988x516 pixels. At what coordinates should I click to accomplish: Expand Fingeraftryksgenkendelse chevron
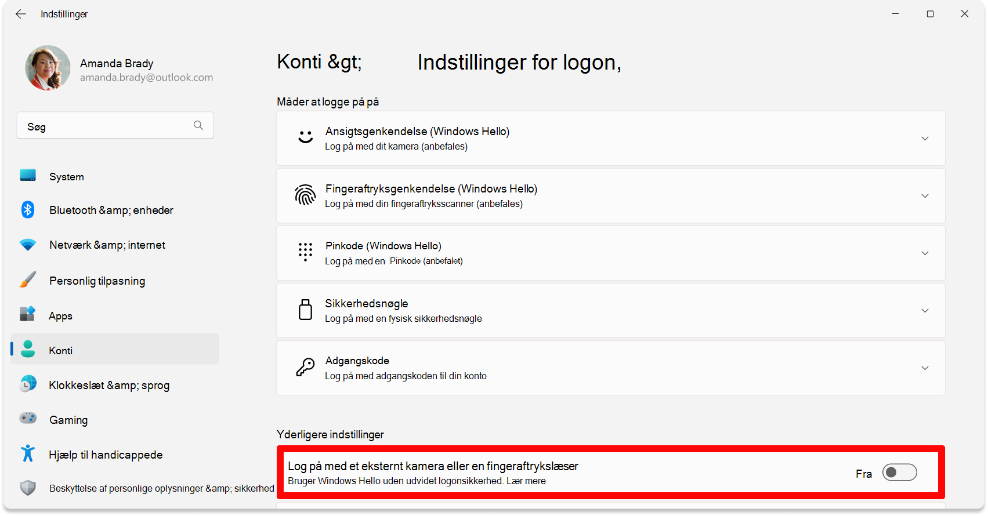click(925, 196)
